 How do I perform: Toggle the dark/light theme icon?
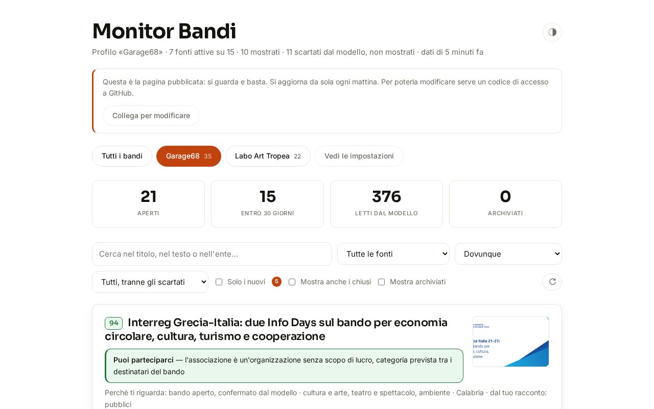tap(552, 32)
